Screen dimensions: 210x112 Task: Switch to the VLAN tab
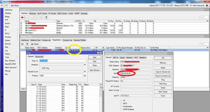tap(71, 14)
